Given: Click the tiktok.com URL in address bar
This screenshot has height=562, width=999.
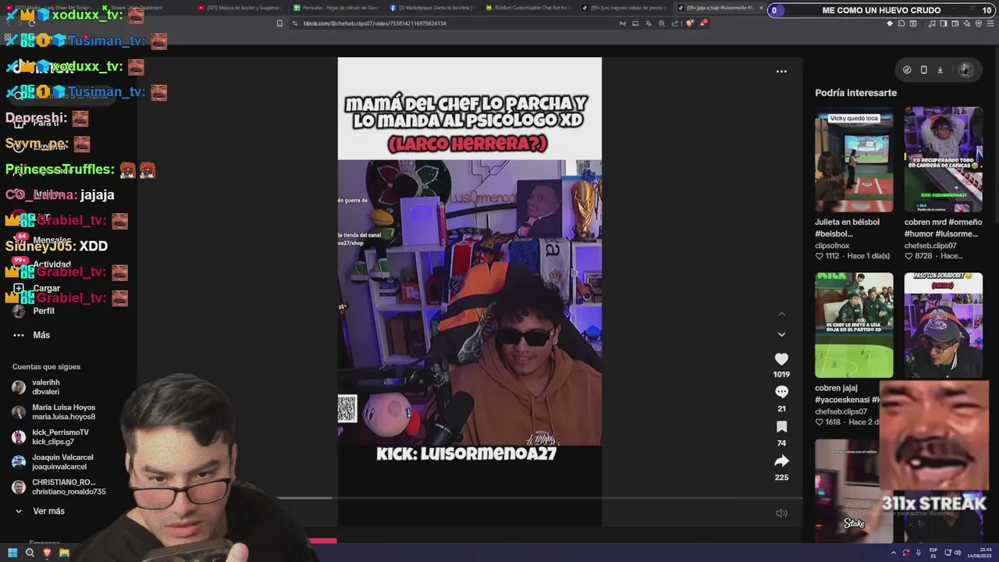Looking at the screenshot, I should point(375,23).
